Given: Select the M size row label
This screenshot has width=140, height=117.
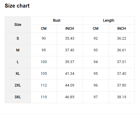Looking at the screenshot, I should pyautogui.click(x=18, y=50).
